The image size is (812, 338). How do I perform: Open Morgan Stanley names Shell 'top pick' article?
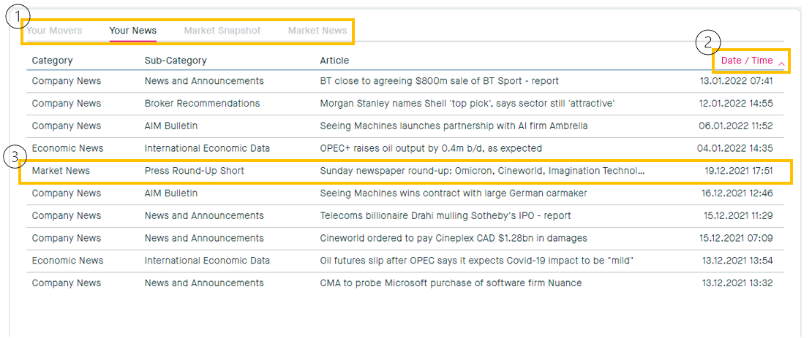[467, 104]
